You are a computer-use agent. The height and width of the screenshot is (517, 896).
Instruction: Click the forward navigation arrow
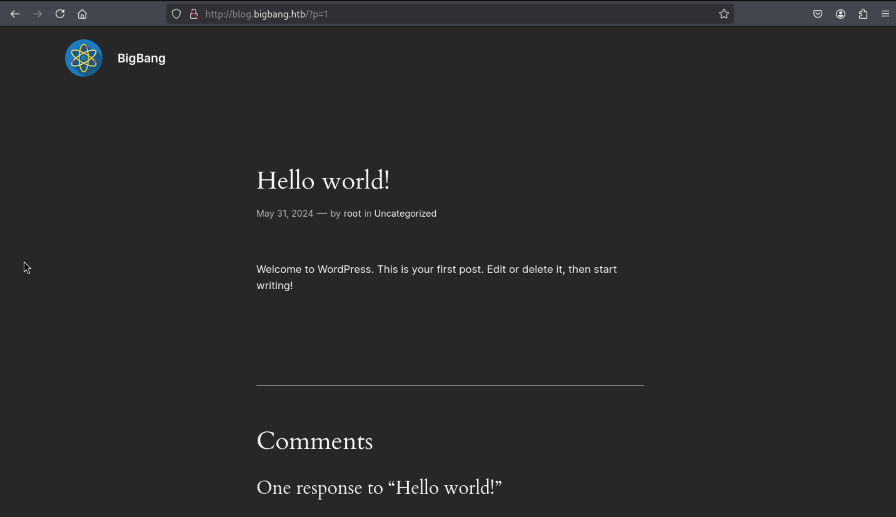point(37,14)
